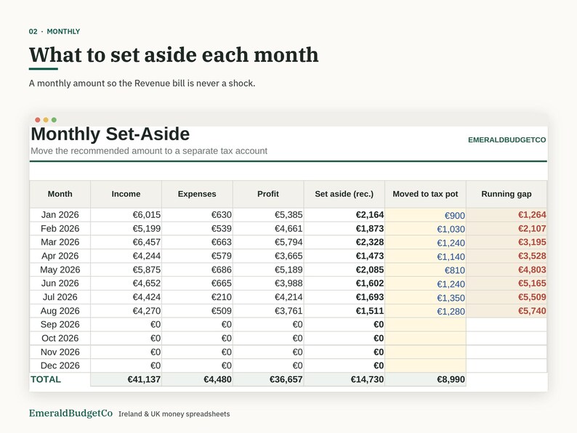Image resolution: width=577 pixels, height=433 pixels.
Task: Click the Mar 2026 month cell
Action: click(x=60, y=242)
